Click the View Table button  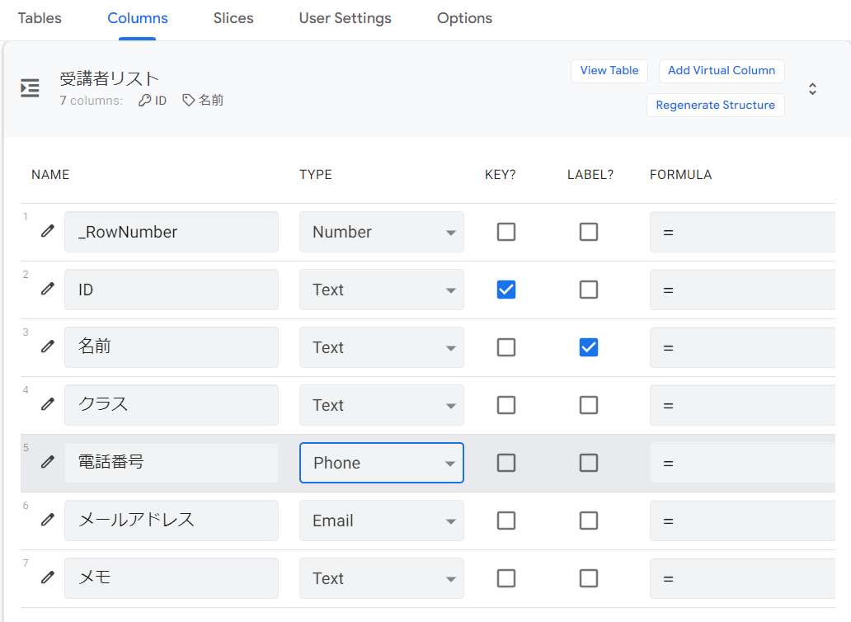pyautogui.click(x=609, y=71)
